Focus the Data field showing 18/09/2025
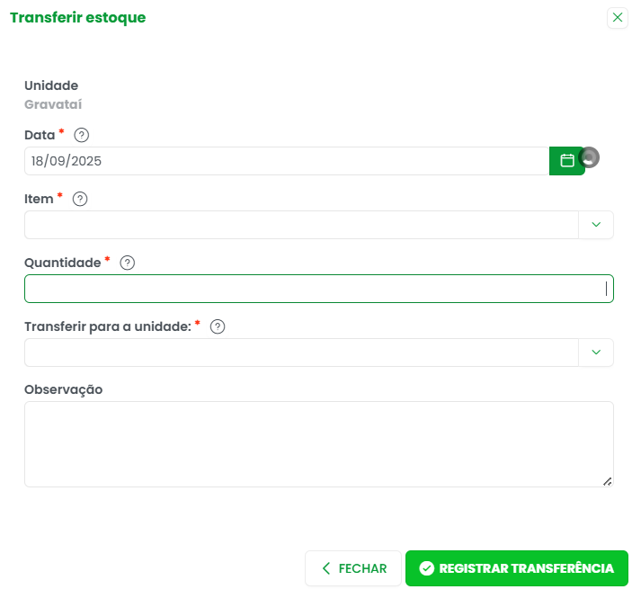This screenshot has height=598, width=641. point(286,161)
